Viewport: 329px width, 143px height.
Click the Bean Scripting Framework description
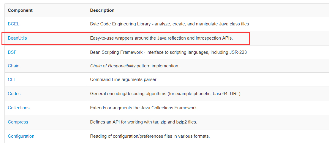[168, 52]
